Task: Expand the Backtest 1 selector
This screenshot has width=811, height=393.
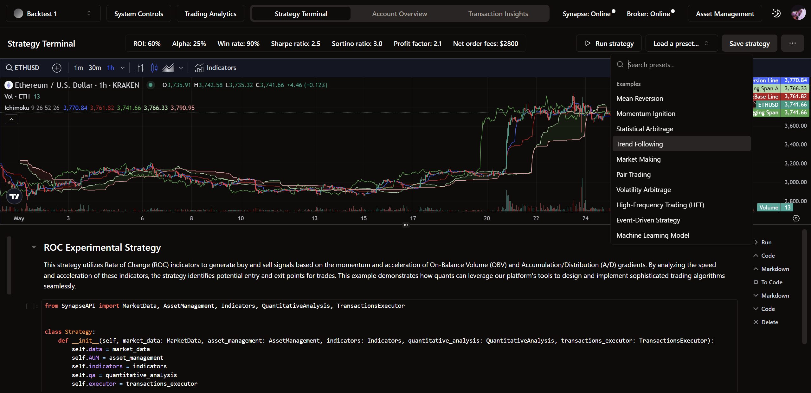Action: 53,14
